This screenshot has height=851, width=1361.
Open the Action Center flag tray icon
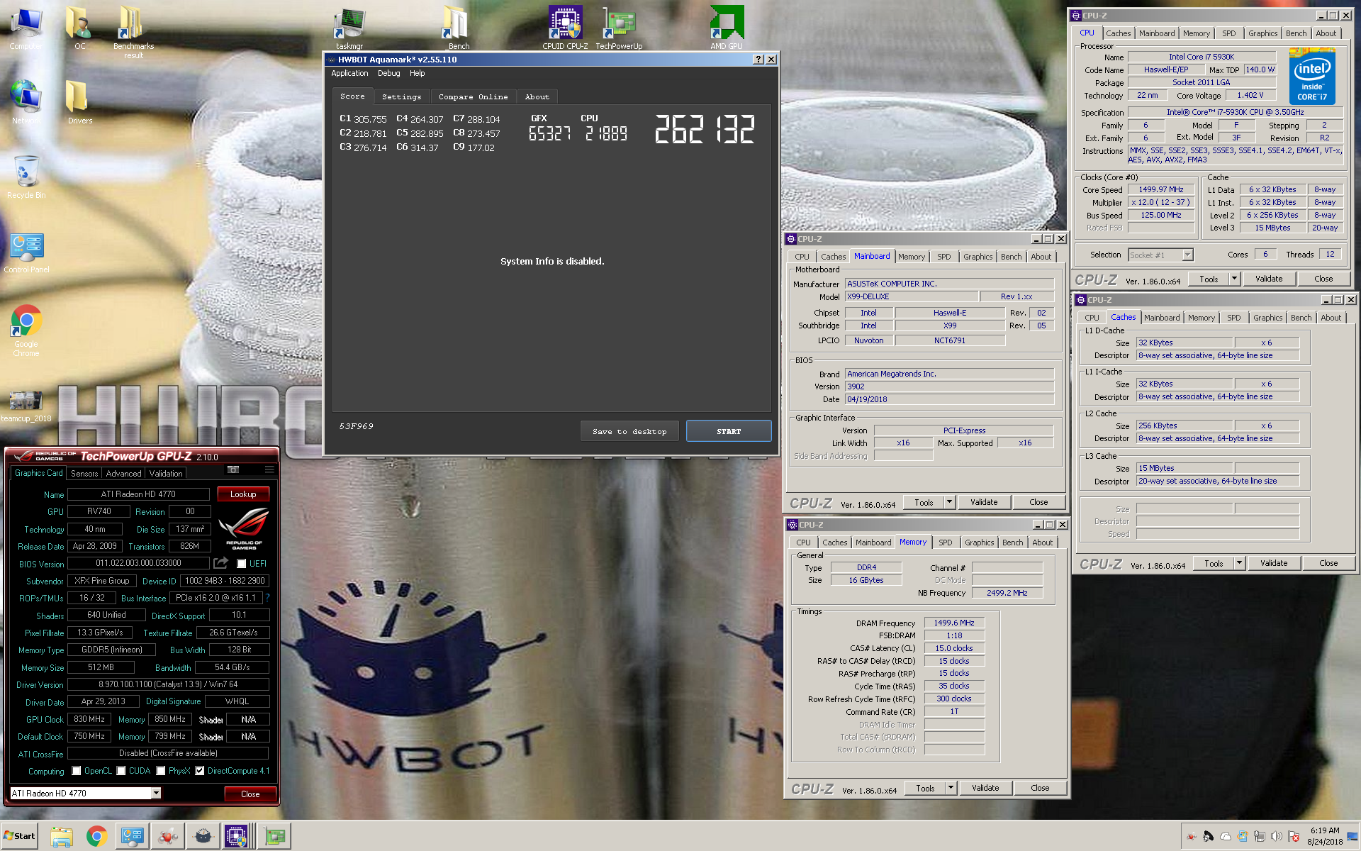(x=1294, y=836)
